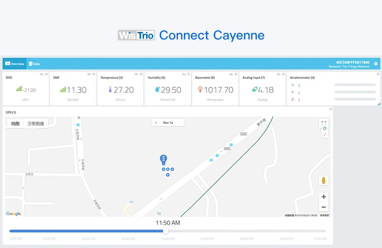Click the thermometer icon in Temperature widget

110,90
